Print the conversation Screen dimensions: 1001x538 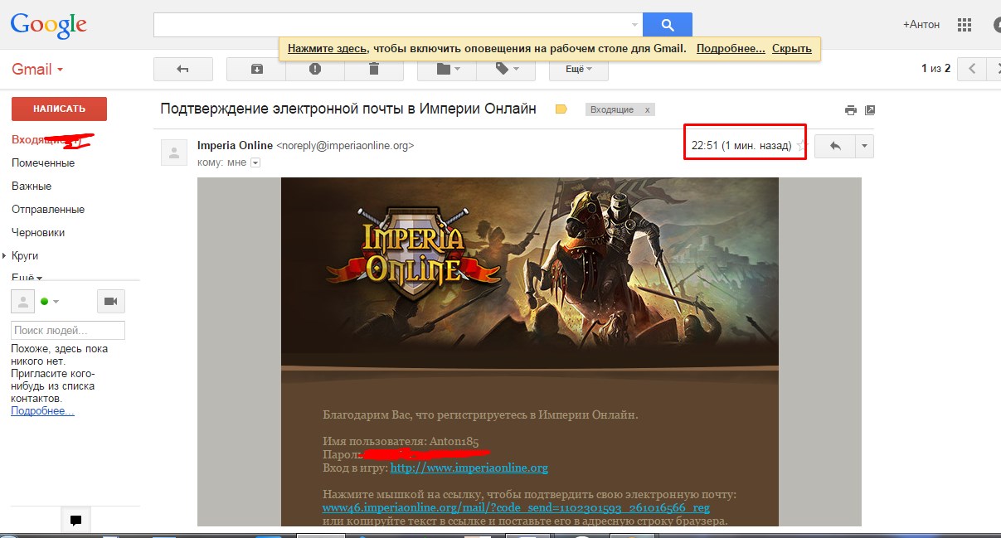pyautogui.click(x=850, y=109)
